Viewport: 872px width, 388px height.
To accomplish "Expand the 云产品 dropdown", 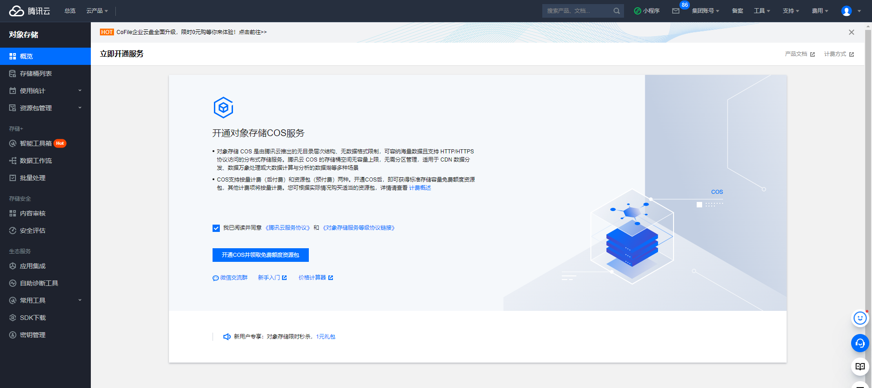I will coord(97,11).
